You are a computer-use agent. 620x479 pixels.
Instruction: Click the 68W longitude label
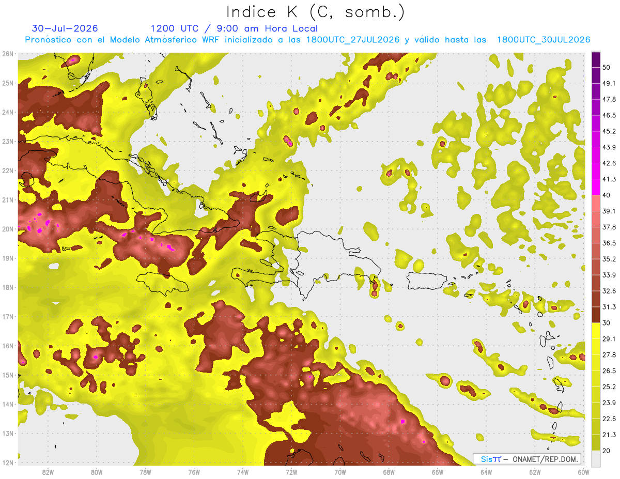click(389, 472)
